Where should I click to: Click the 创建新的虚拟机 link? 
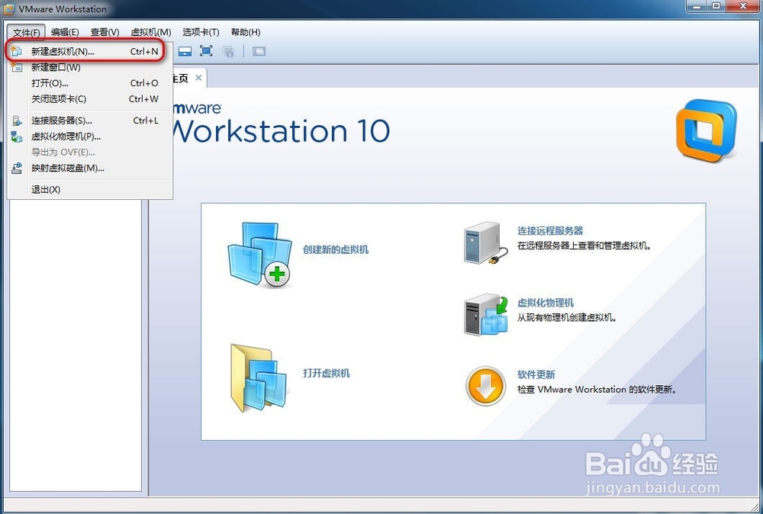[x=336, y=249]
